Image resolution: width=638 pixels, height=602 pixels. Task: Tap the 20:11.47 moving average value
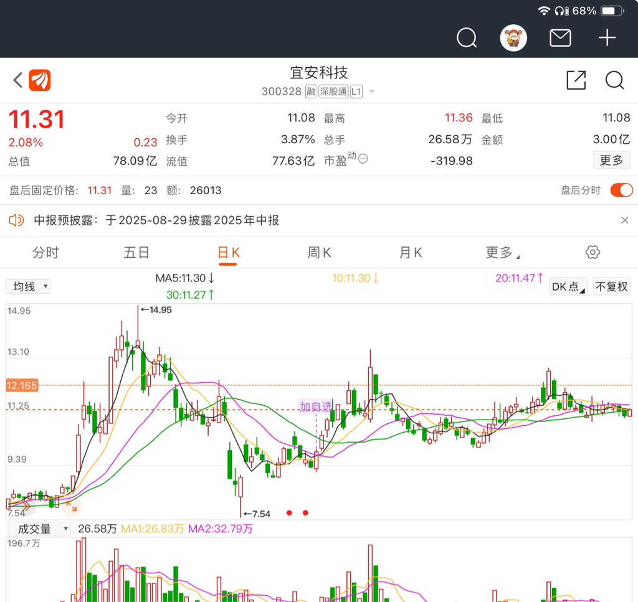(x=519, y=278)
